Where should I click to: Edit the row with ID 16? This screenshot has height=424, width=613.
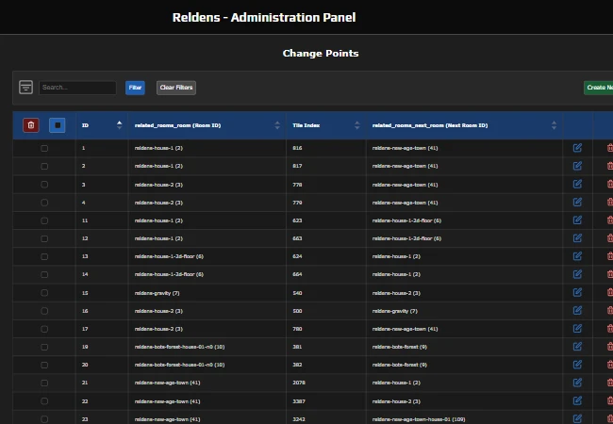click(577, 310)
